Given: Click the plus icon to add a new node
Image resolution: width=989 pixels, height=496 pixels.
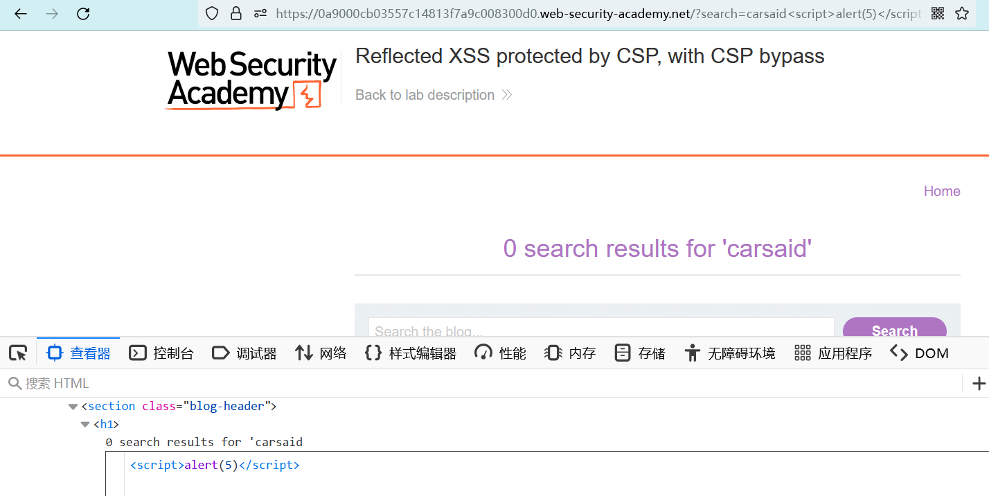Looking at the screenshot, I should point(979,383).
